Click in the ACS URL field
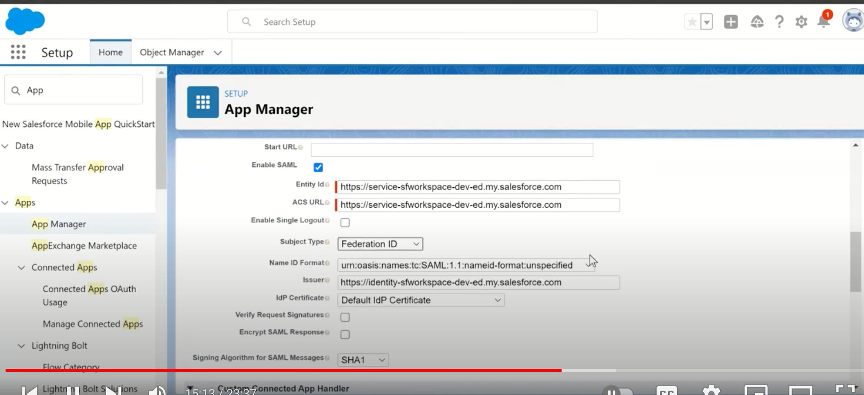This screenshot has height=395, width=864. coord(478,205)
